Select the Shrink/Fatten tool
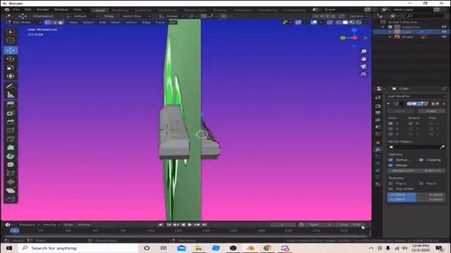451x253 pixels. (x=11, y=182)
